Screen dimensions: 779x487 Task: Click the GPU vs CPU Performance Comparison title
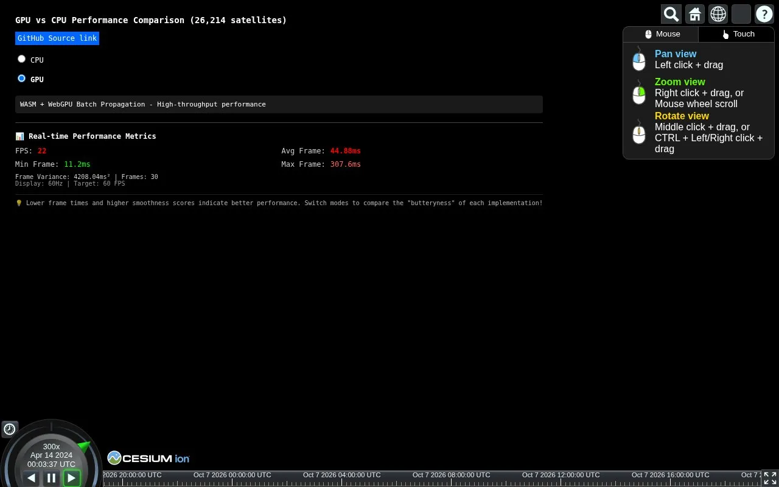coord(151,20)
